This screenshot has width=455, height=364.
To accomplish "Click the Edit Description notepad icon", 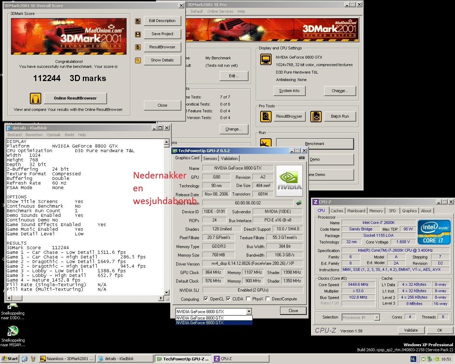I will pos(138,21).
